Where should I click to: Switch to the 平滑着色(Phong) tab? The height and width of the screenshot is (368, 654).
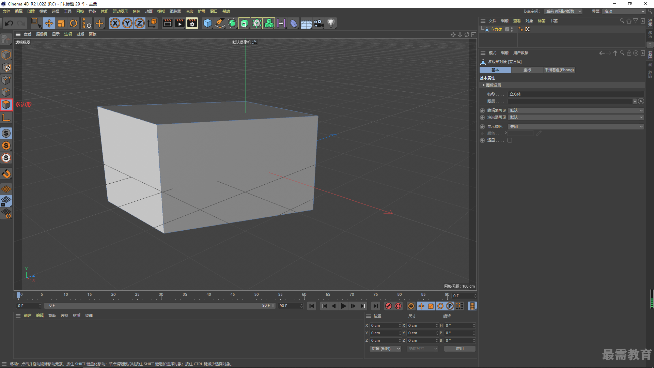point(559,70)
